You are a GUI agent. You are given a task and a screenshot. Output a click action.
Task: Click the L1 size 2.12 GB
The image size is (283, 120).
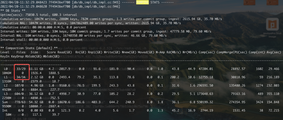coord(37,77)
